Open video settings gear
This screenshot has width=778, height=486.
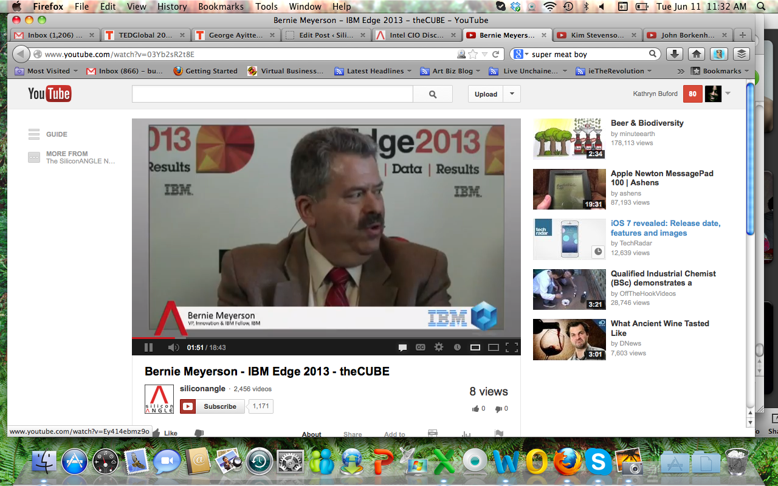tap(439, 347)
